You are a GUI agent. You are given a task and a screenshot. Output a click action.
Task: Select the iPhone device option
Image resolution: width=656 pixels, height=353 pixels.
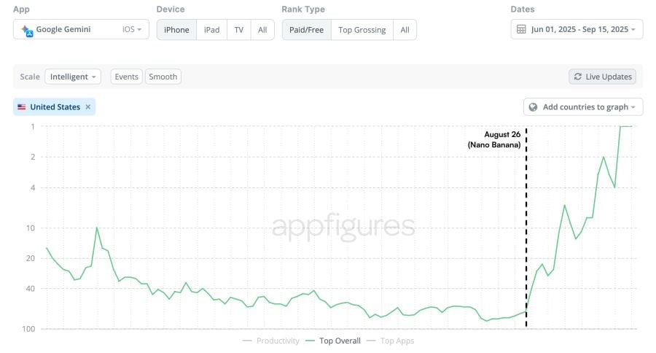(x=176, y=30)
